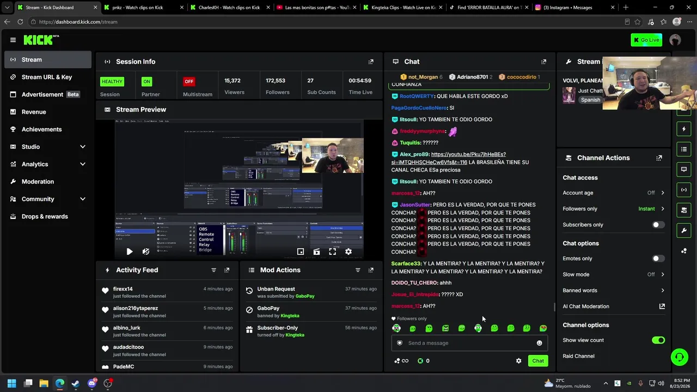
Task: Open Followers only duration options
Action: pos(614,209)
